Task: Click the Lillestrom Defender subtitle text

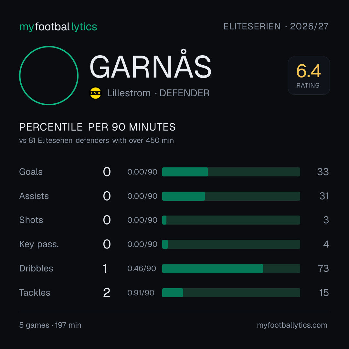Action: 158,93
